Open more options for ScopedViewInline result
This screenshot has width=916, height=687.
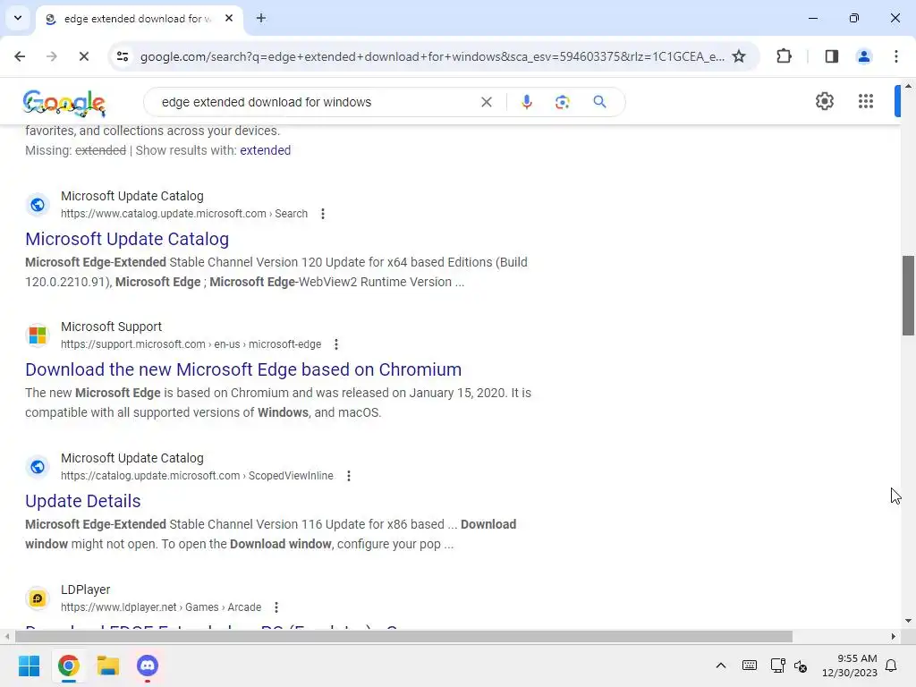click(x=349, y=476)
